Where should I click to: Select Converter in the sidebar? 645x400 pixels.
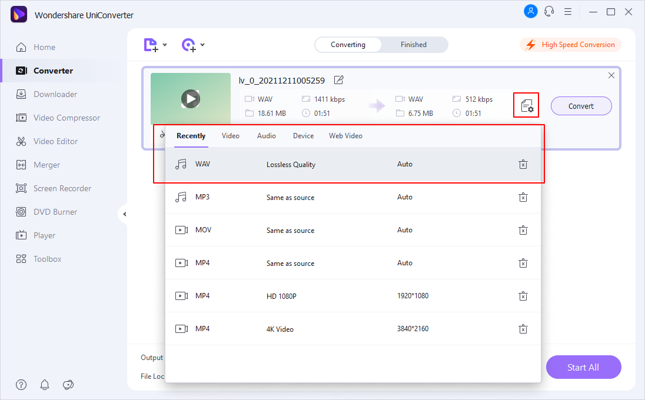tap(64, 71)
